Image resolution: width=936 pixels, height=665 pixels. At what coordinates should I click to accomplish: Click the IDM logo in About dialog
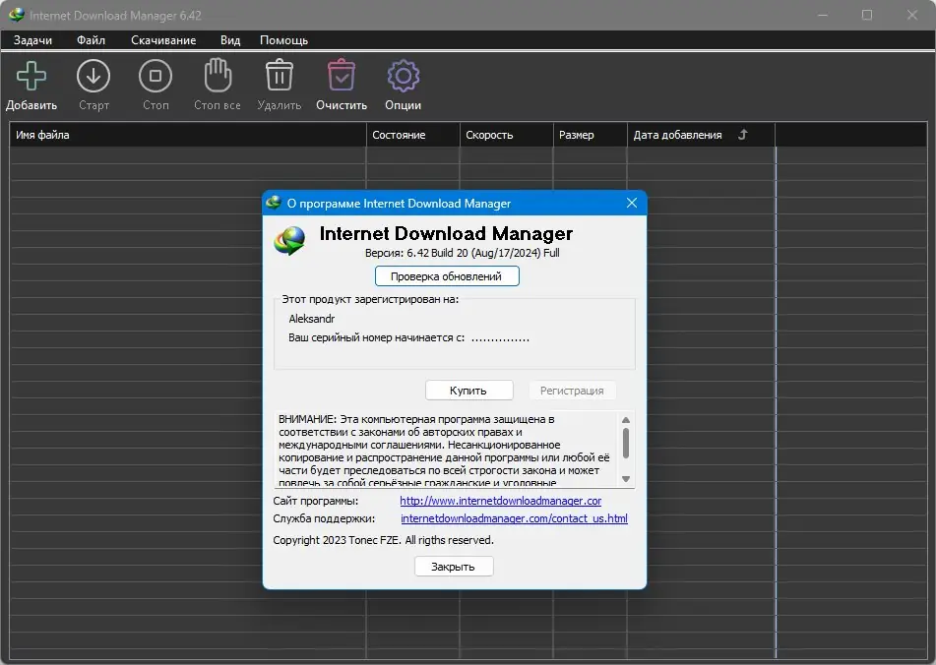pyautogui.click(x=290, y=240)
